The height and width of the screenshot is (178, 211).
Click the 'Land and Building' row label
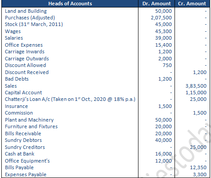pos(26,11)
